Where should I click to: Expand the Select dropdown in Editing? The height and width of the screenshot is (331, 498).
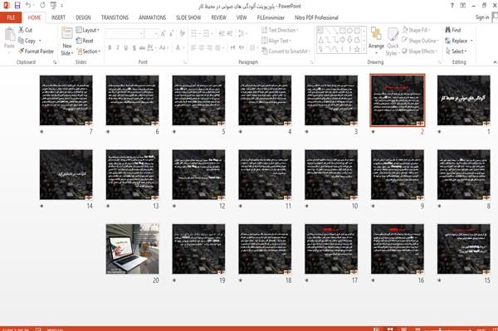(x=456, y=51)
